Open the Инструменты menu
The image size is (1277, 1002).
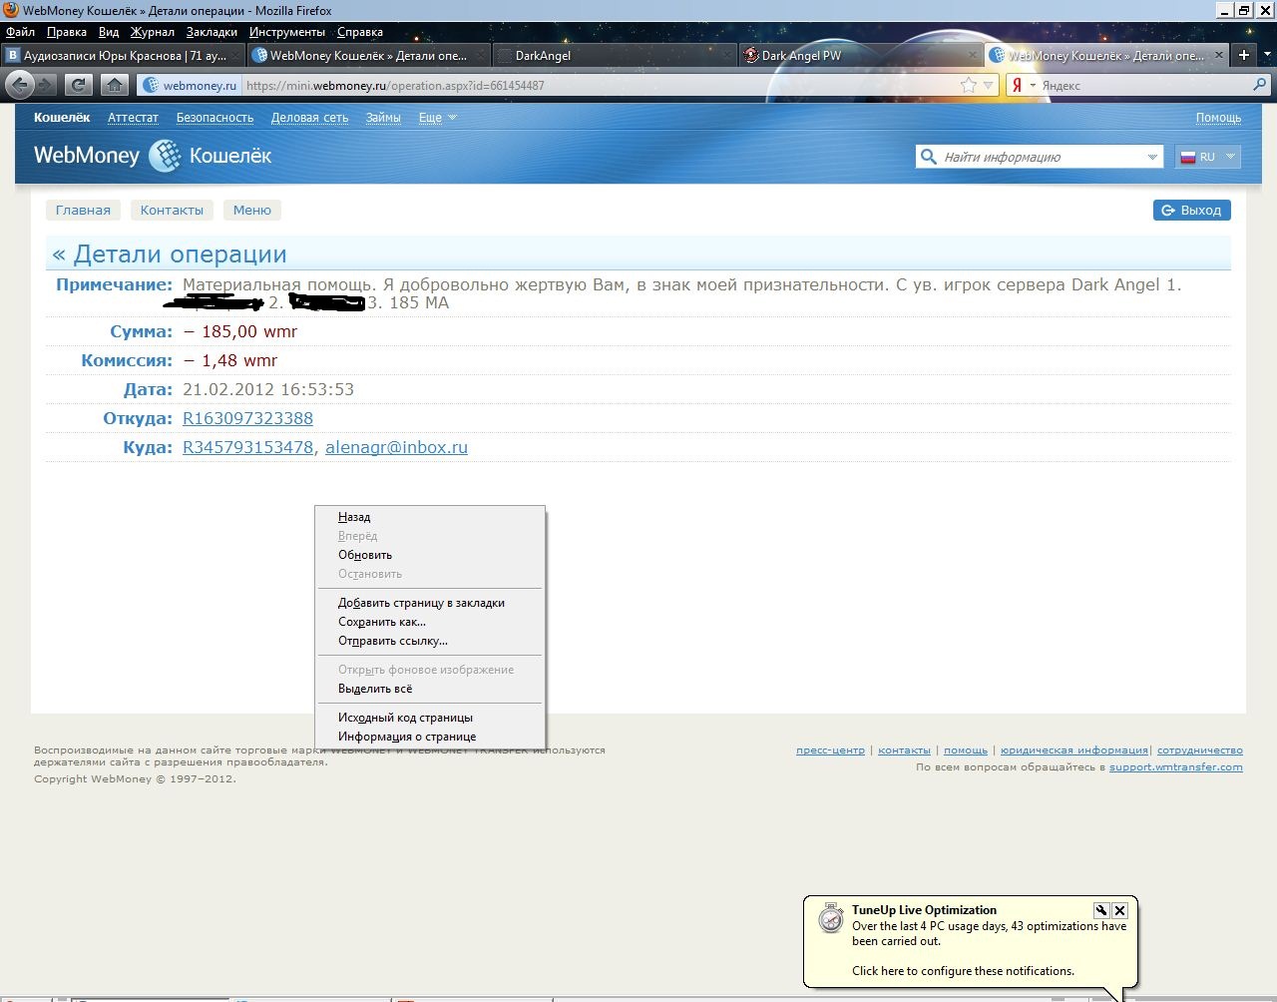click(x=287, y=32)
